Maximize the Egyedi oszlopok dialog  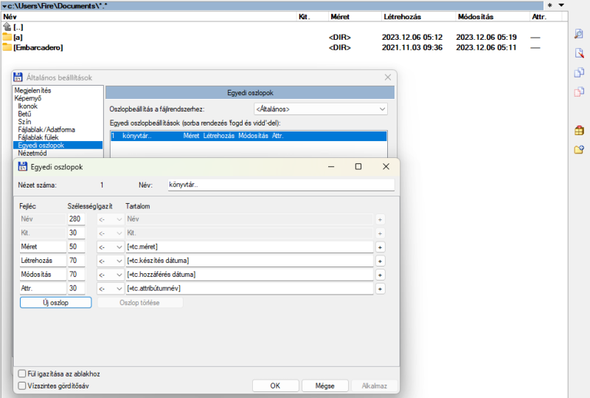coord(358,167)
